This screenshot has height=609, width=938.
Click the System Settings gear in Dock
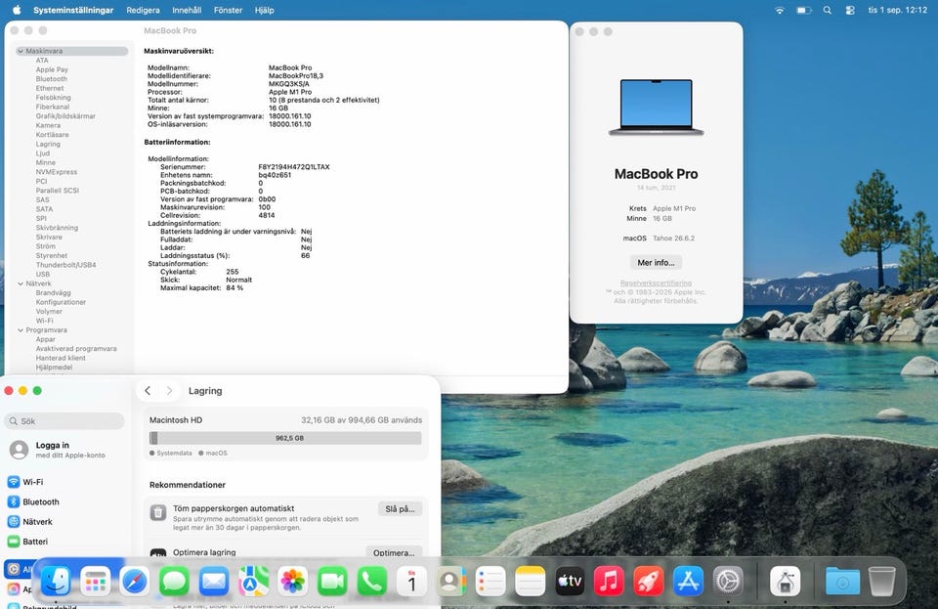728,581
